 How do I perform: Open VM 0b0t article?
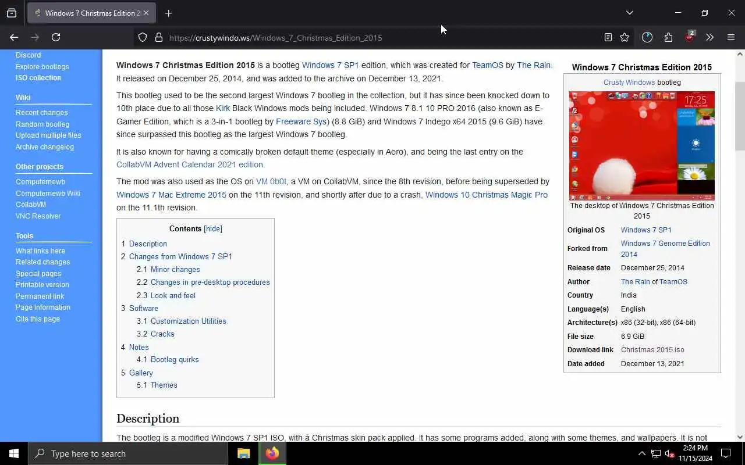tap(271, 181)
